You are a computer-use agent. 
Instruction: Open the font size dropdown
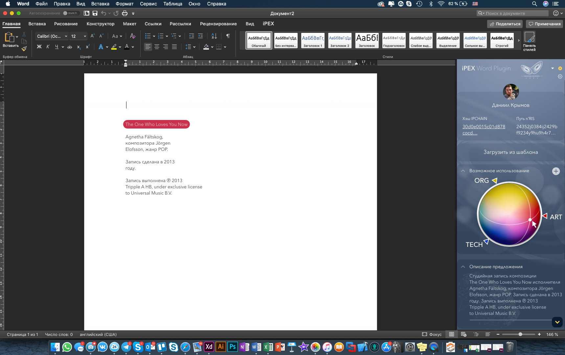85,36
